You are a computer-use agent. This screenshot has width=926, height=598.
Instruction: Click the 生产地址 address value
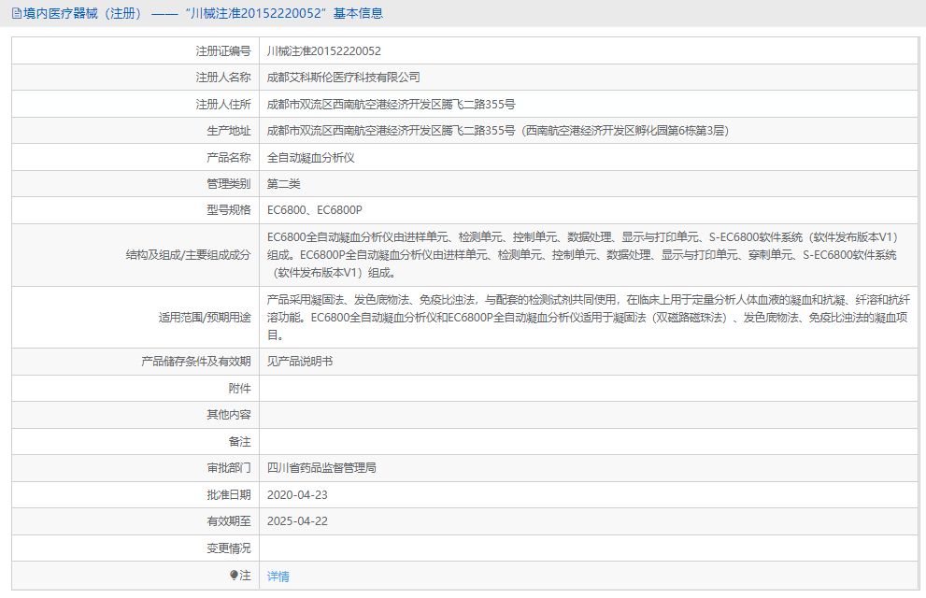tap(498, 131)
